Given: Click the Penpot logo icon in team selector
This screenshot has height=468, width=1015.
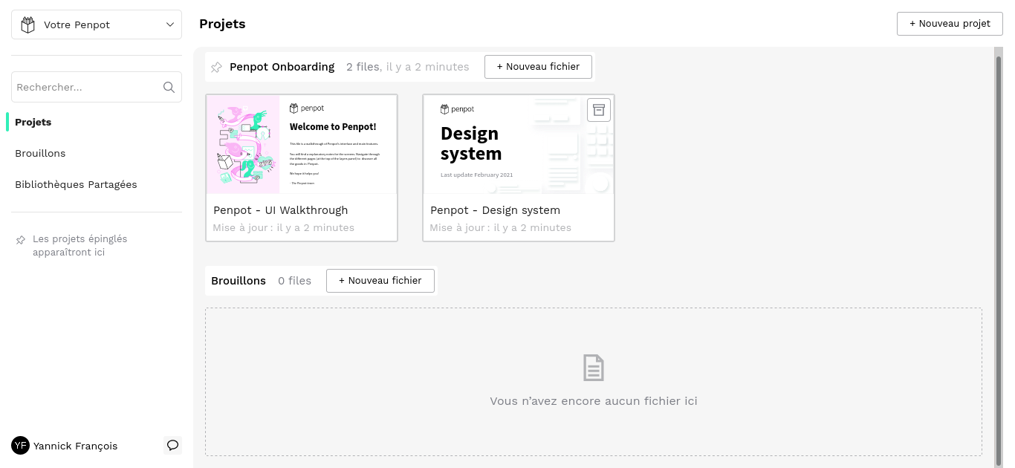Looking at the screenshot, I should point(28,25).
